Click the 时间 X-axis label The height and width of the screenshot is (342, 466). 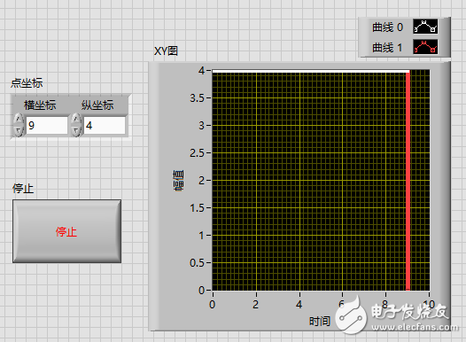(x=320, y=322)
